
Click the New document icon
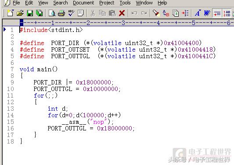[11, 13]
